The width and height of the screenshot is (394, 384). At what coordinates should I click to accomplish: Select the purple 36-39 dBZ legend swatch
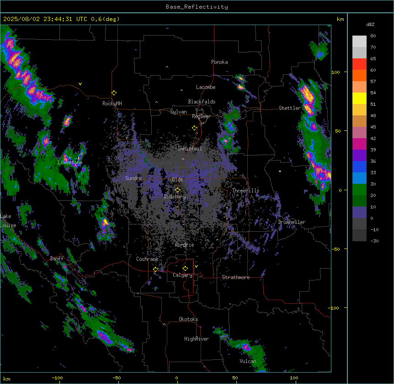click(x=359, y=156)
